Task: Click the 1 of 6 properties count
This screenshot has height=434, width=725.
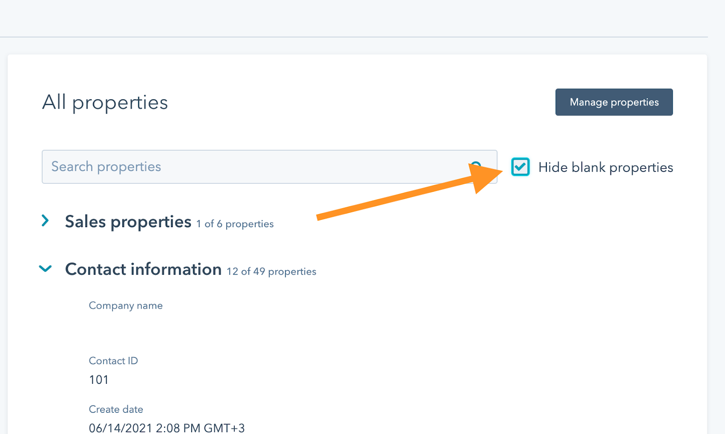Action: pyautogui.click(x=235, y=224)
